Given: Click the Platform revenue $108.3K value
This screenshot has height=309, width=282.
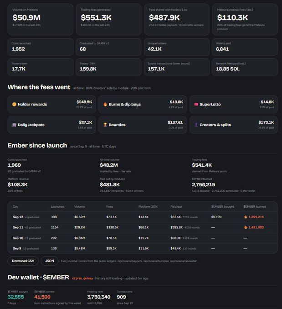Looking at the screenshot, I should [18, 184].
